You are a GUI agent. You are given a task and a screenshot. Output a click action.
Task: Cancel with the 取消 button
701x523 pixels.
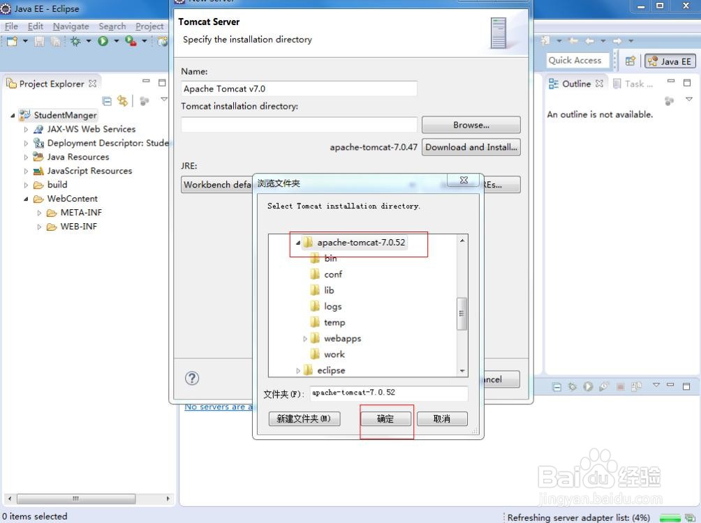[442, 418]
